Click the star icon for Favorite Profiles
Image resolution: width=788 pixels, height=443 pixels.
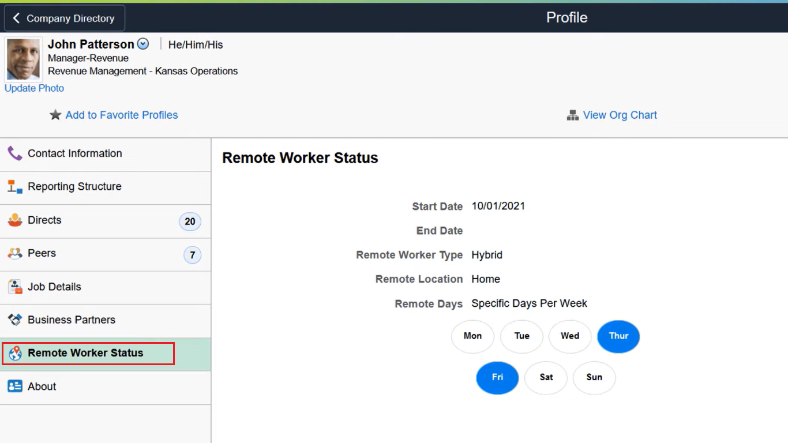coord(55,115)
